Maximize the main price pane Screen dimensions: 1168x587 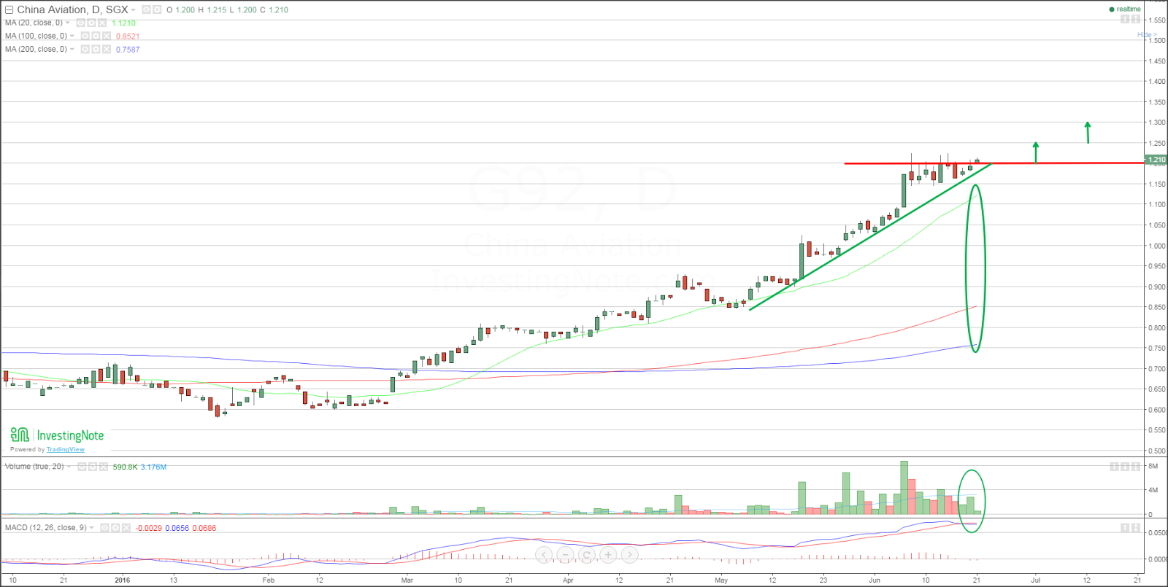point(1135,19)
